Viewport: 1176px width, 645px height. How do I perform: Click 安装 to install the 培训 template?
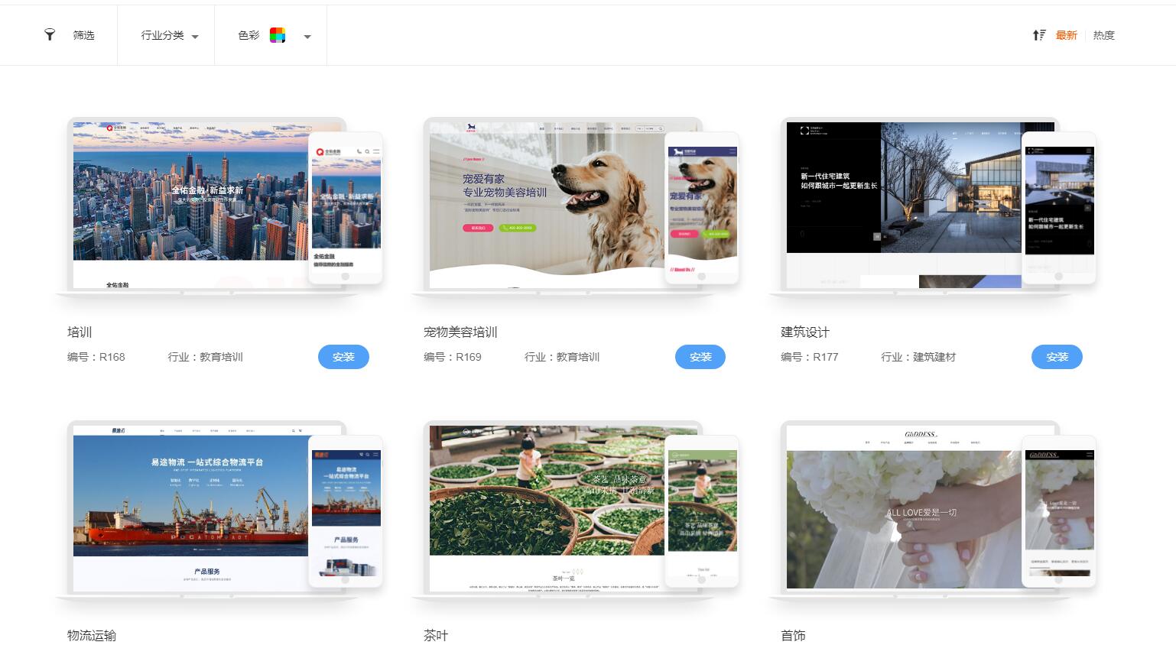coord(343,357)
